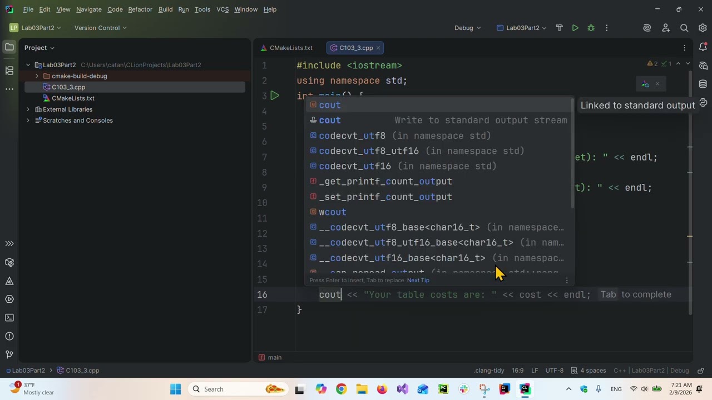The width and height of the screenshot is (712, 400).
Task: Open CLion icon in Windows taskbar
Action: tap(525, 389)
